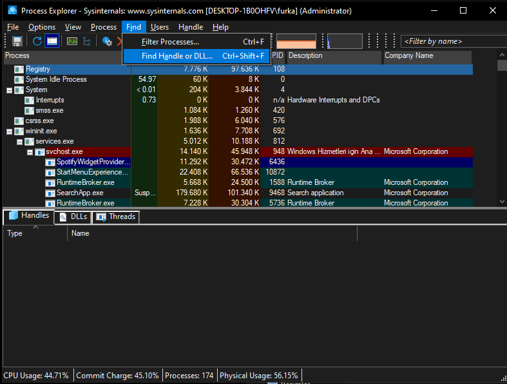Viewport: 507px width, 384px height.
Task: Sort by the Description column header
Action: tap(334, 55)
